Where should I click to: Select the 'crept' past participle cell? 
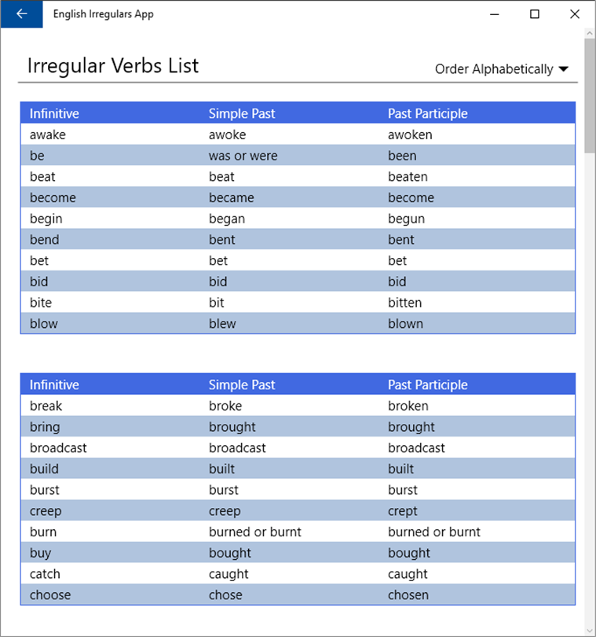(403, 511)
